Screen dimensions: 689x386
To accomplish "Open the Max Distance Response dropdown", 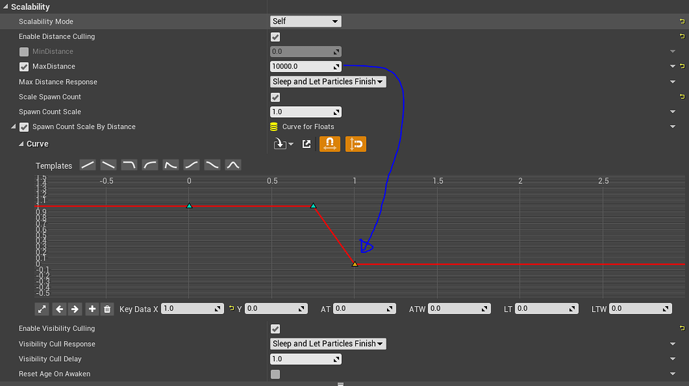I will tap(328, 82).
